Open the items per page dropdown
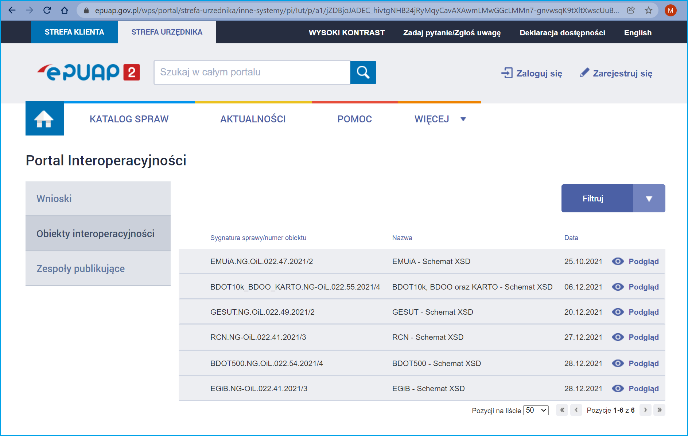688x436 pixels. tap(536, 410)
